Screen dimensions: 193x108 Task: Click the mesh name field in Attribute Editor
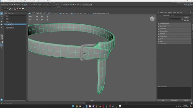(175, 19)
